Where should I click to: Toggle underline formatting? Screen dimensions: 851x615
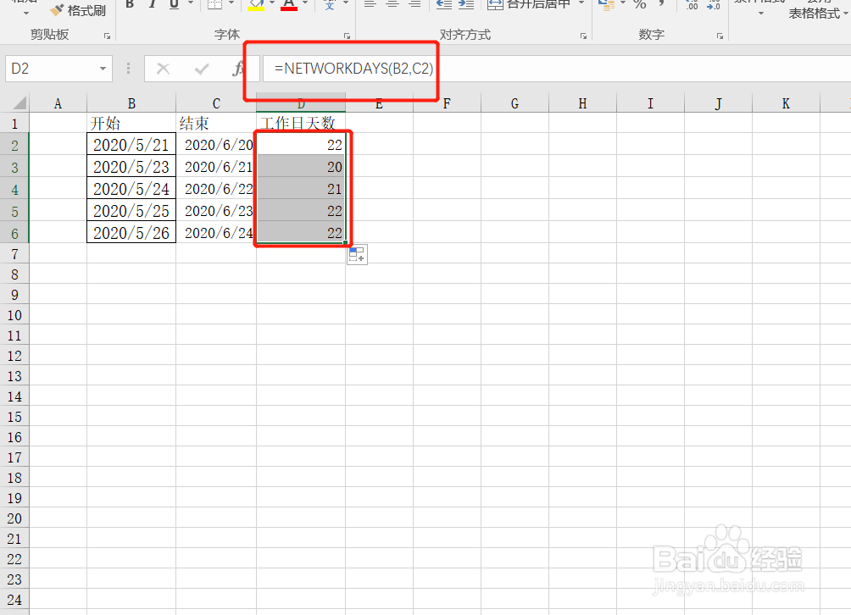(174, 4)
